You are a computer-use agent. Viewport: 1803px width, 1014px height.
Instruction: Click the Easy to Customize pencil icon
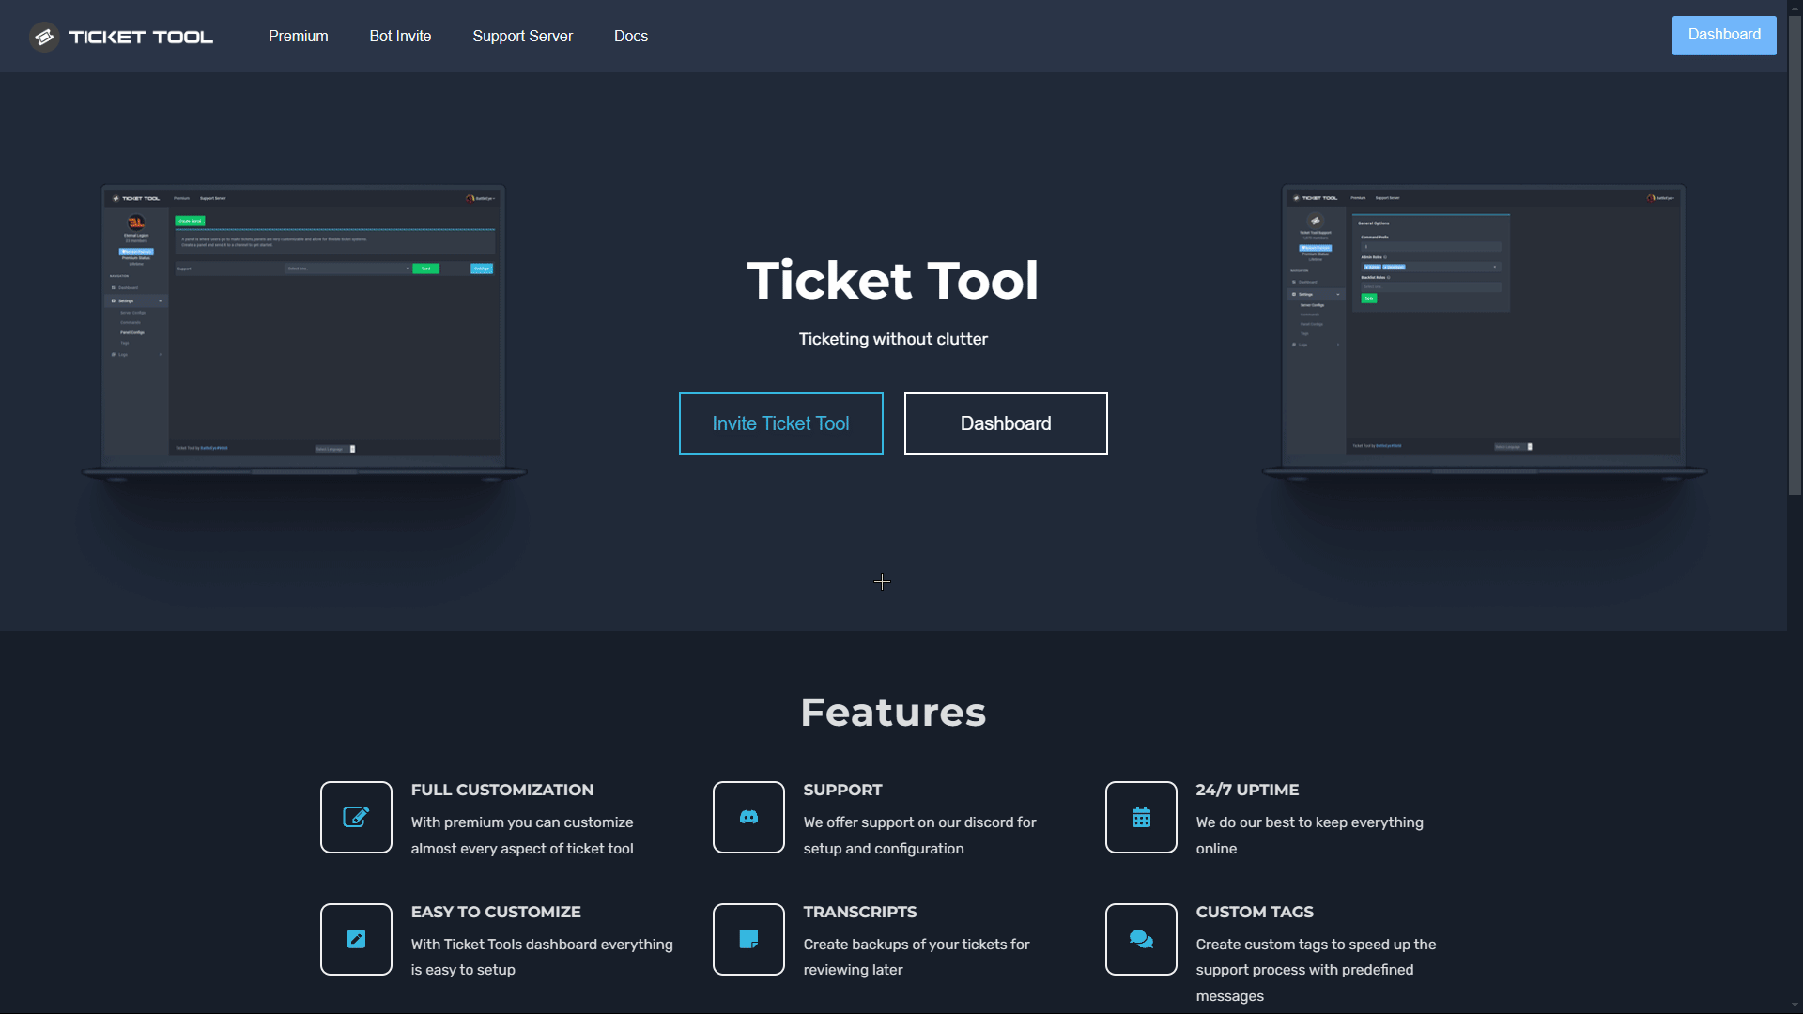pyautogui.click(x=356, y=939)
